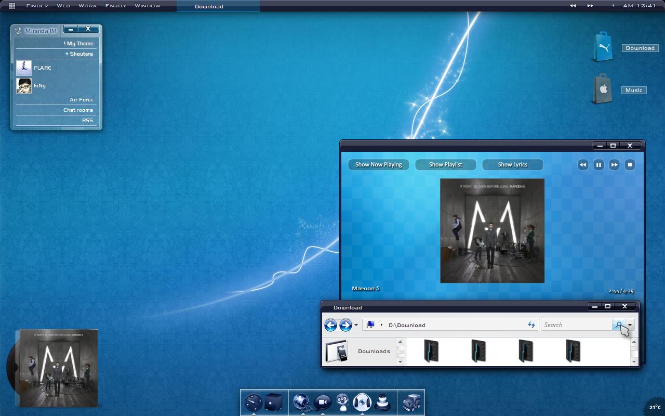Image resolution: width=665 pixels, height=416 pixels.
Task: Click FLARE's avatar picture
Action: pos(24,68)
